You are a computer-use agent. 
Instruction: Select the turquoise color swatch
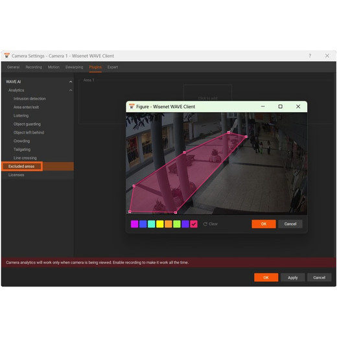tap(151, 224)
